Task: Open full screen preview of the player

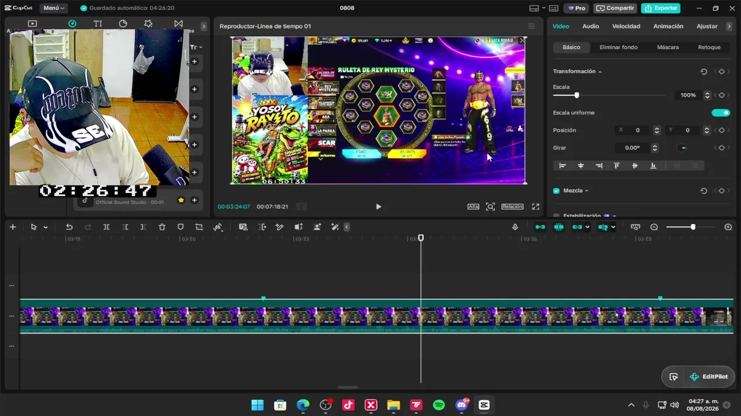Action: (535, 206)
